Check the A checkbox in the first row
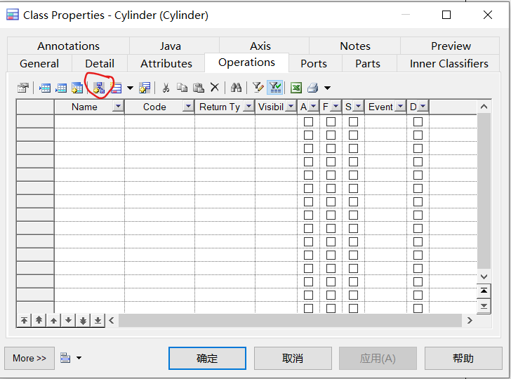This screenshot has height=379, width=511. point(308,122)
